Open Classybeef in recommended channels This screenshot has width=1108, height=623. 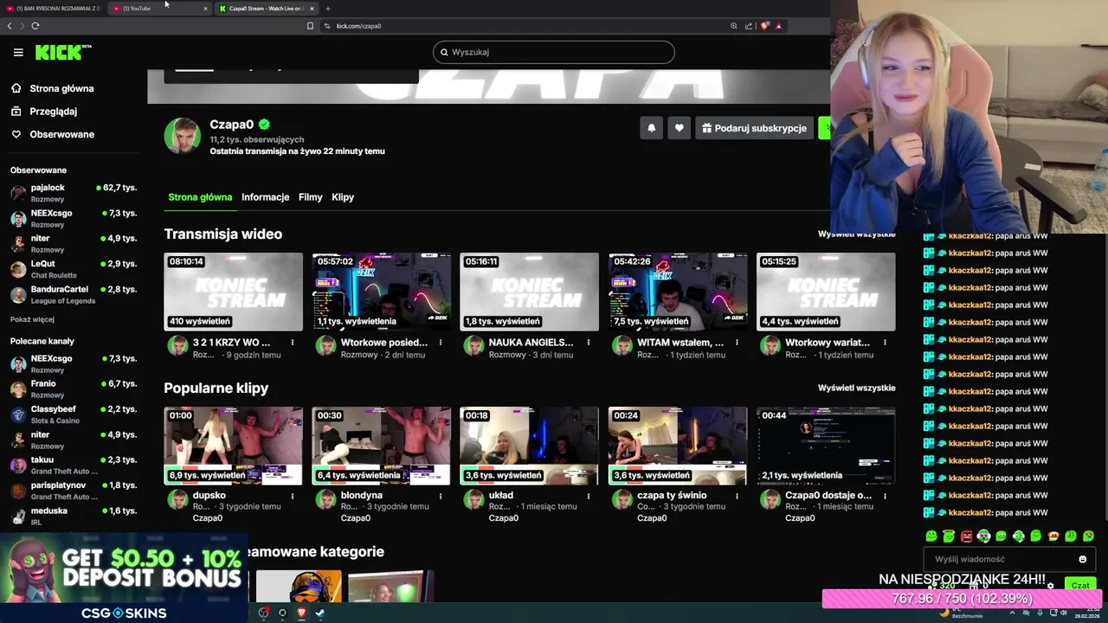[x=73, y=414]
